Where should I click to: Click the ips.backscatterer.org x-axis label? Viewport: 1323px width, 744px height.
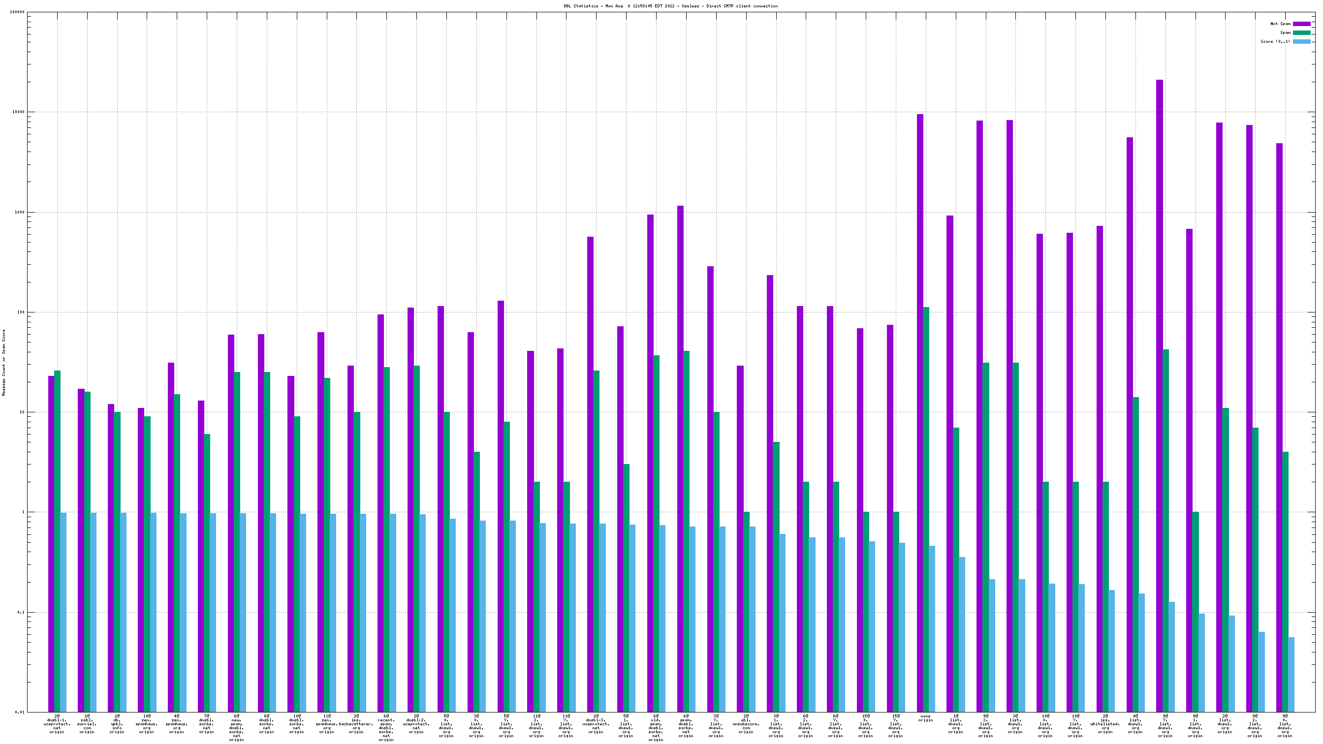click(356, 723)
